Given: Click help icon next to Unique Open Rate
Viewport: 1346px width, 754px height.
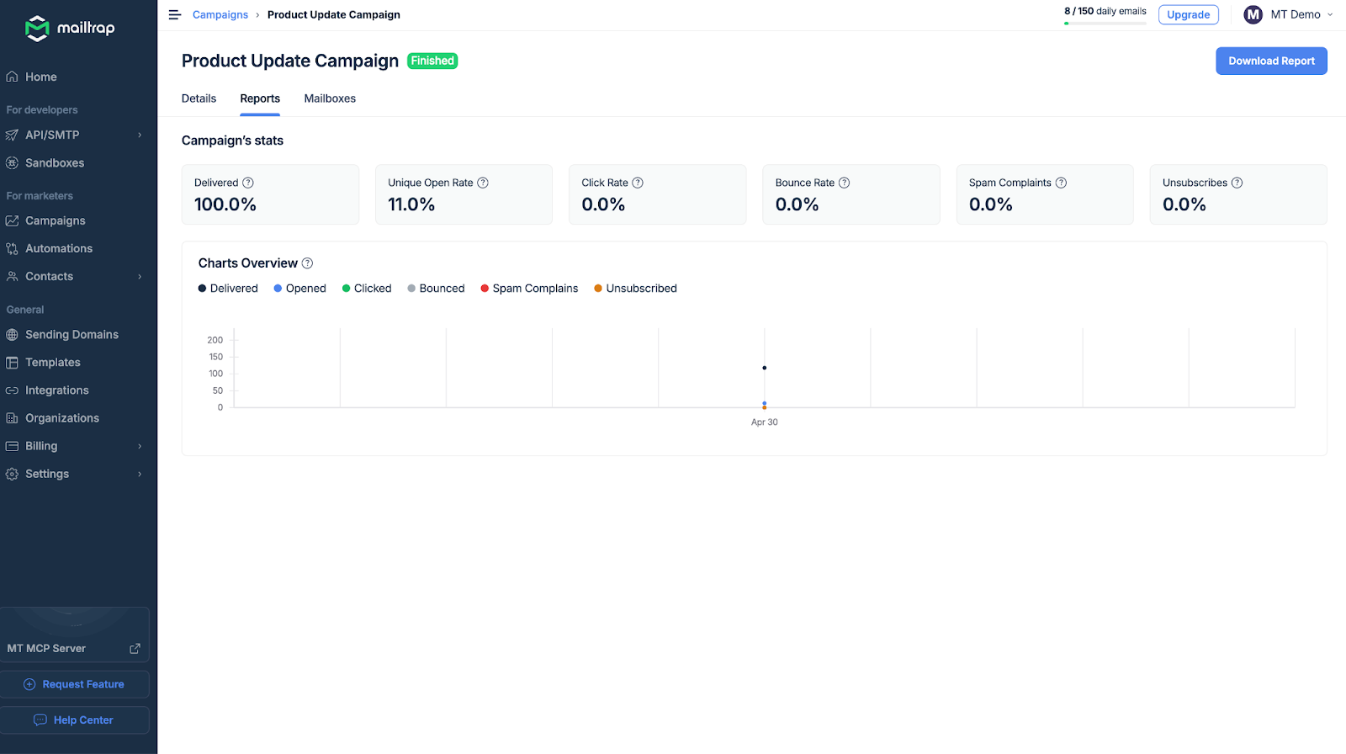Looking at the screenshot, I should point(483,183).
